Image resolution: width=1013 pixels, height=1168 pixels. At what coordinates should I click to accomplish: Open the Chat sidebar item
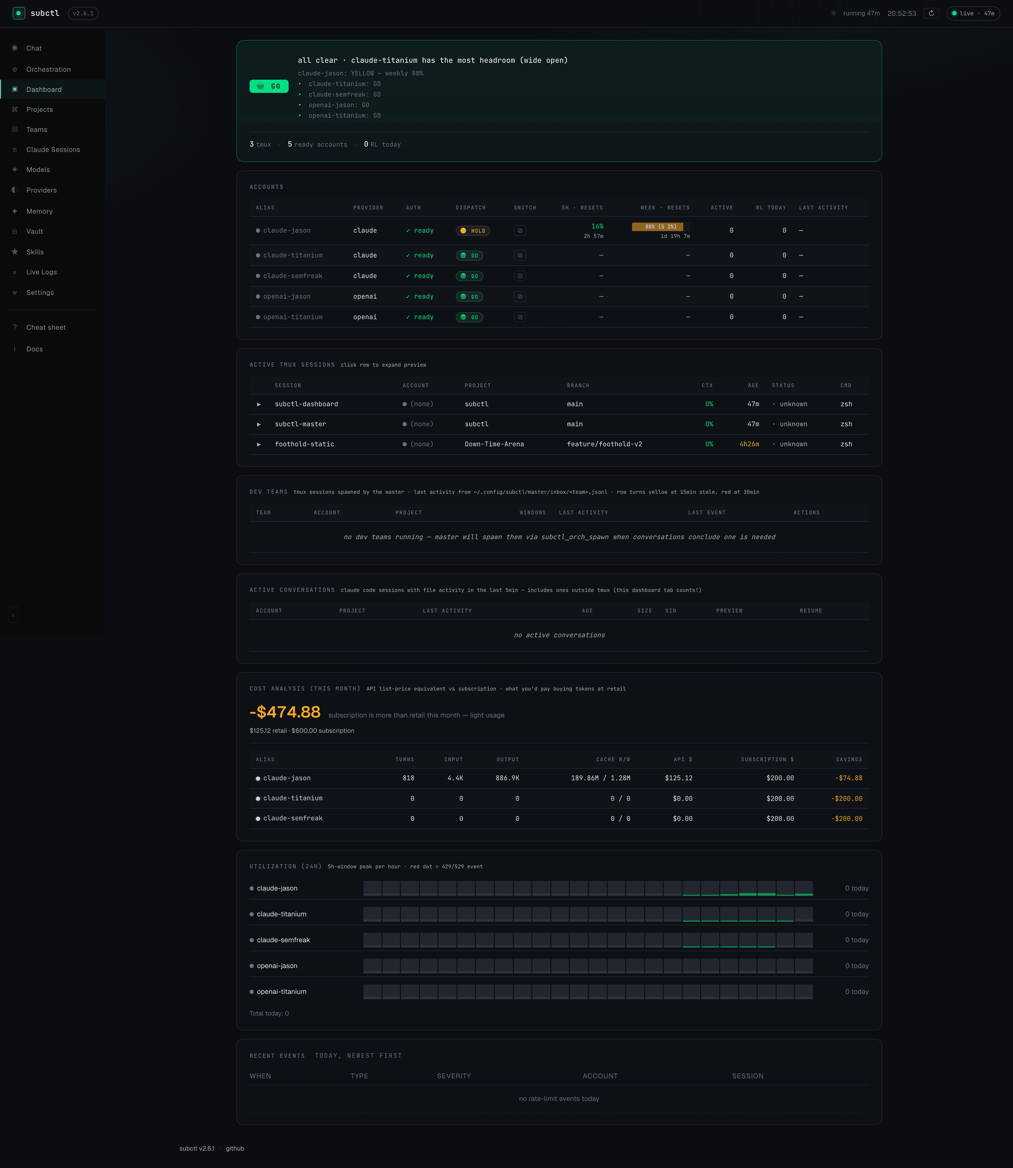(52, 48)
